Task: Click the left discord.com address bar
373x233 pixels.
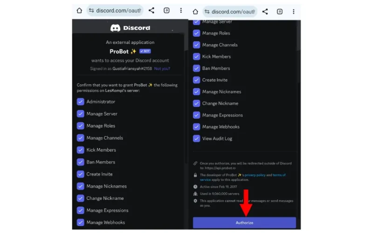Action: tap(115, 10)
